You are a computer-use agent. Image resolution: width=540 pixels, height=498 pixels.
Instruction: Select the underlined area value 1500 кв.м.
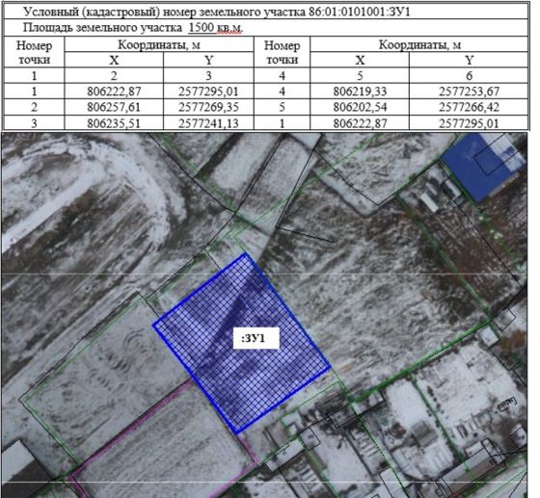click(x=216, y=28)
